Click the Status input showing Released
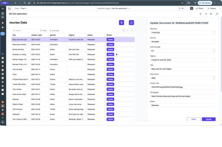The width and height of the screenshot is (222, 147). (183, 105)
